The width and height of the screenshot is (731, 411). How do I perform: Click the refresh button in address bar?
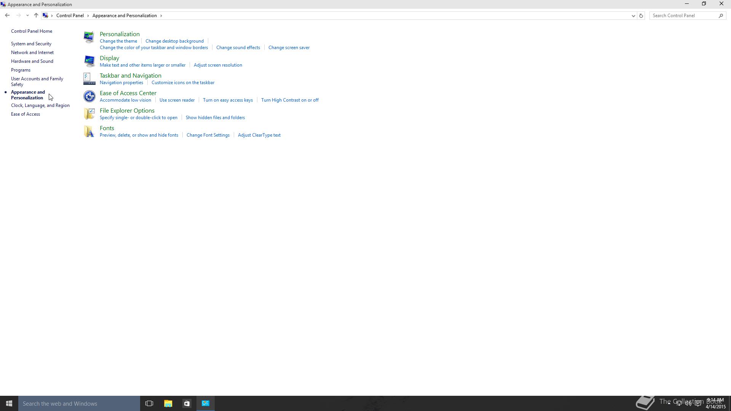(x=641, y=16)
